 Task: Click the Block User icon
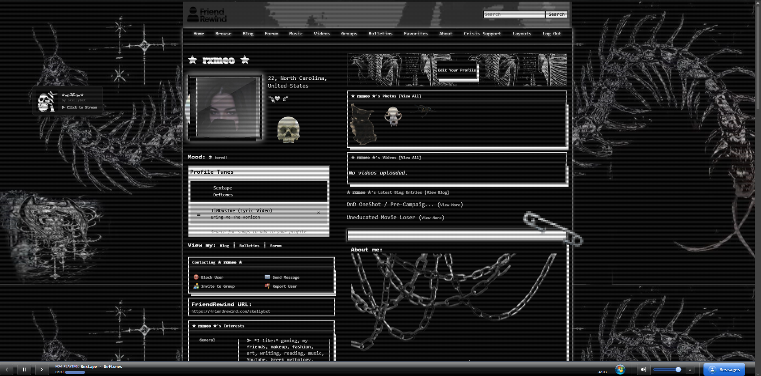196,277
